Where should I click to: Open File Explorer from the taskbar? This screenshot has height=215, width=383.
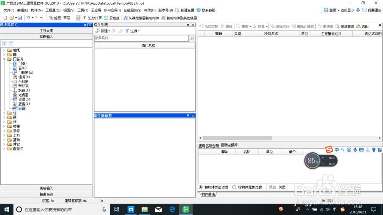[x=145, y=209]
